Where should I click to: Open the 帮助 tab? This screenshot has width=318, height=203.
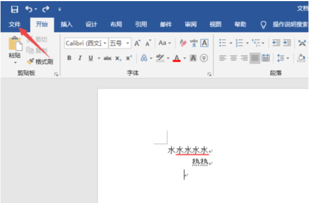pos(240,25)
